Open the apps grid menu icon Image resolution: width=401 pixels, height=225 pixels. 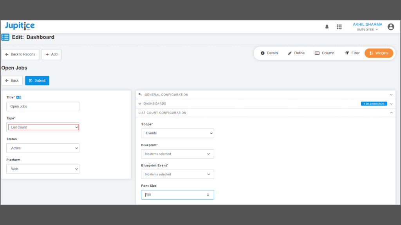339,27
